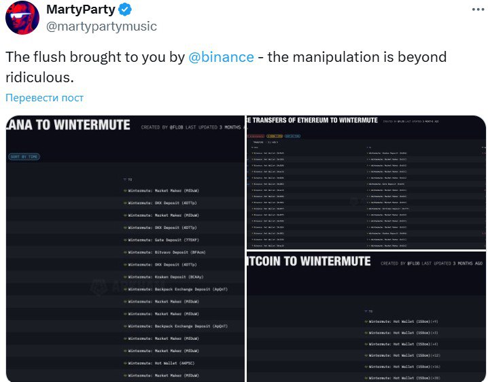Open the three-dot more options menu
The width and height of the screenshot is (488, 382).
474,8
